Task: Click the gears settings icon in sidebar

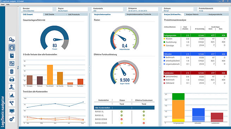Action: click(x=12, y=119)
